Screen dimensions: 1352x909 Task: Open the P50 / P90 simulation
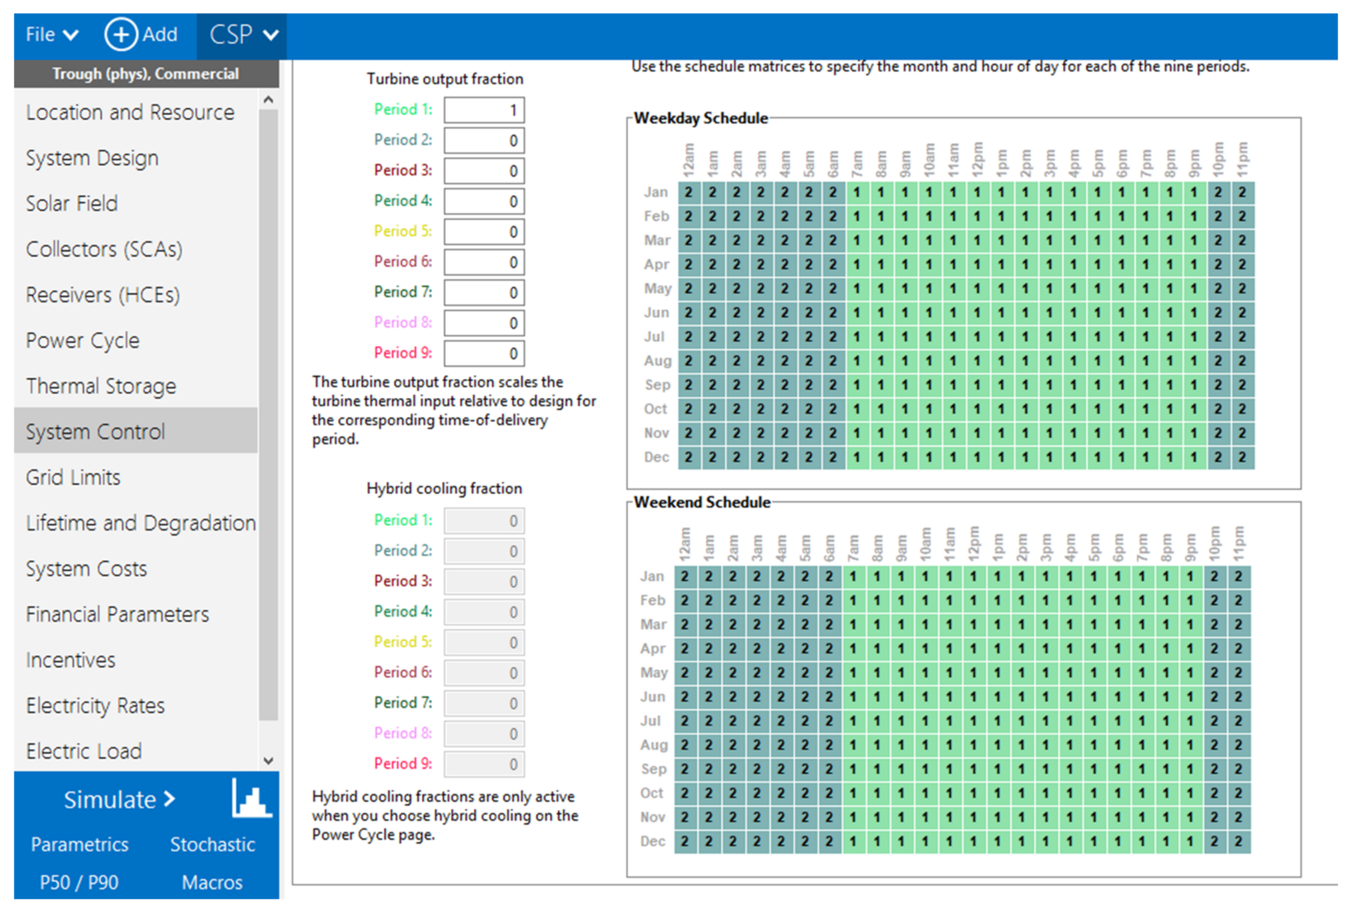click(x=79, y=882)
